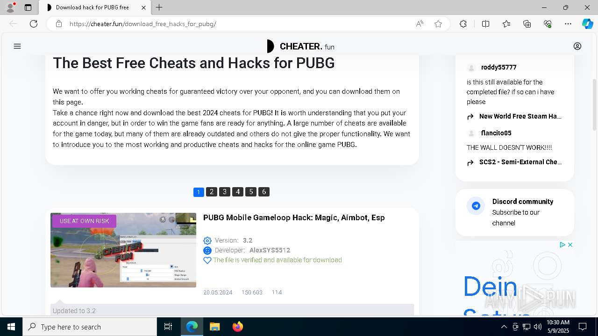The image size is (598, 336).
Task: Go to pagination page 5
Action: click(251, 192)
